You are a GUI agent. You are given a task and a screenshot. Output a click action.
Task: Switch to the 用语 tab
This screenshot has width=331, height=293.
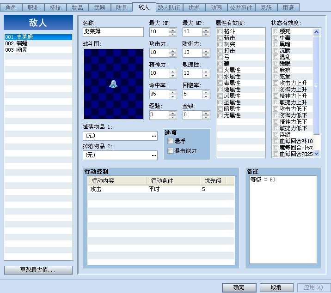pos(288,8)
